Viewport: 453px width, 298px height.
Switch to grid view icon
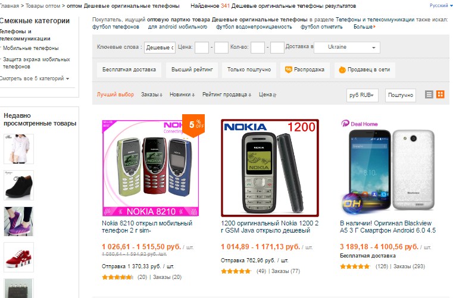[440, 95]
